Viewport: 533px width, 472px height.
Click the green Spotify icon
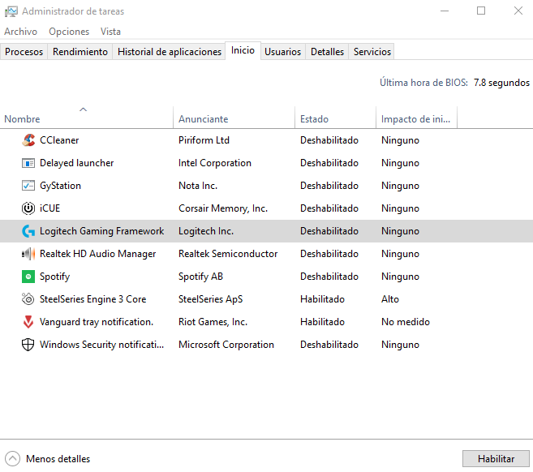click(28, 277)
